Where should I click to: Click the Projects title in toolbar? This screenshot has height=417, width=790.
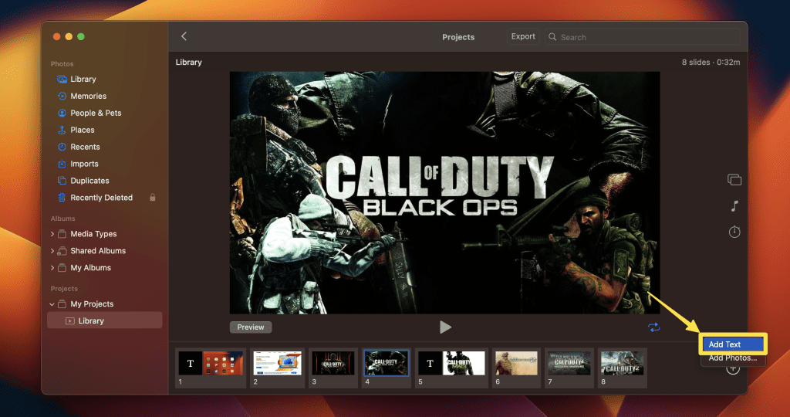point(458,37)
